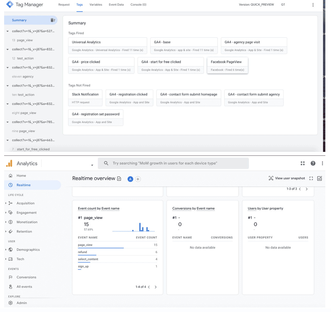Image resolution: width=331 pixels, height=312 pixels.
Task: Open the Slack Notification tag card
Action: pyautogui.click(x=85, y=98)
